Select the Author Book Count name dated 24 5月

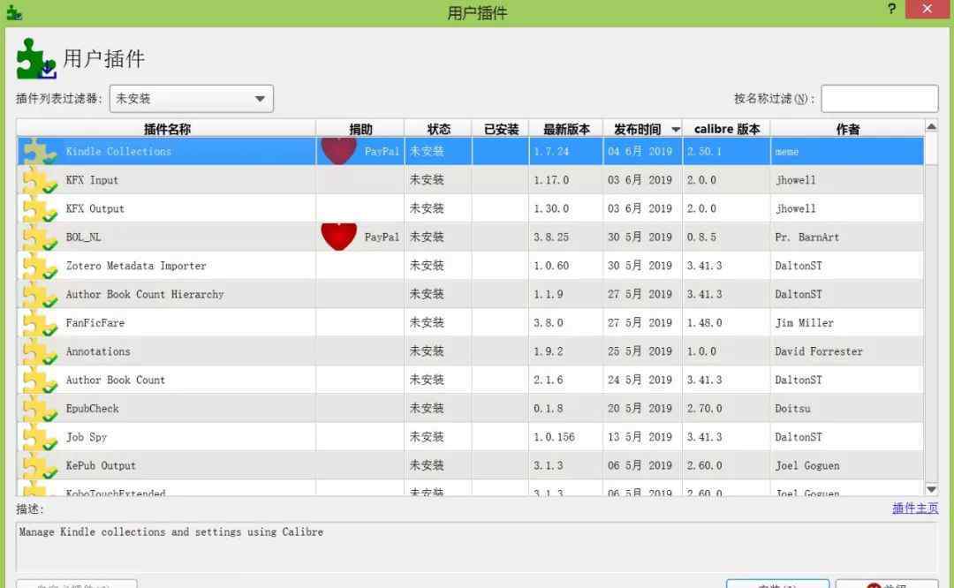[116, 380]
